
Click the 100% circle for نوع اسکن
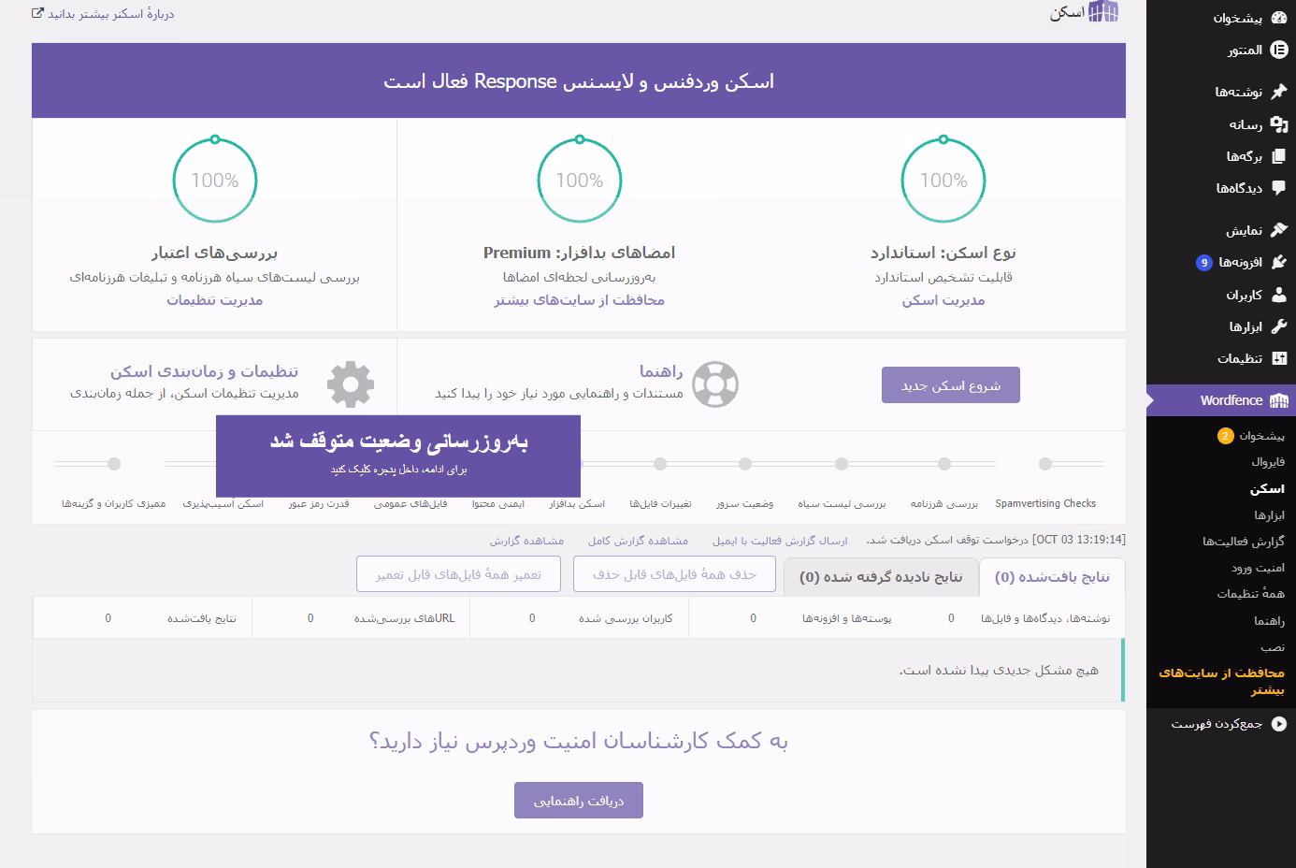tap(943, 181)
